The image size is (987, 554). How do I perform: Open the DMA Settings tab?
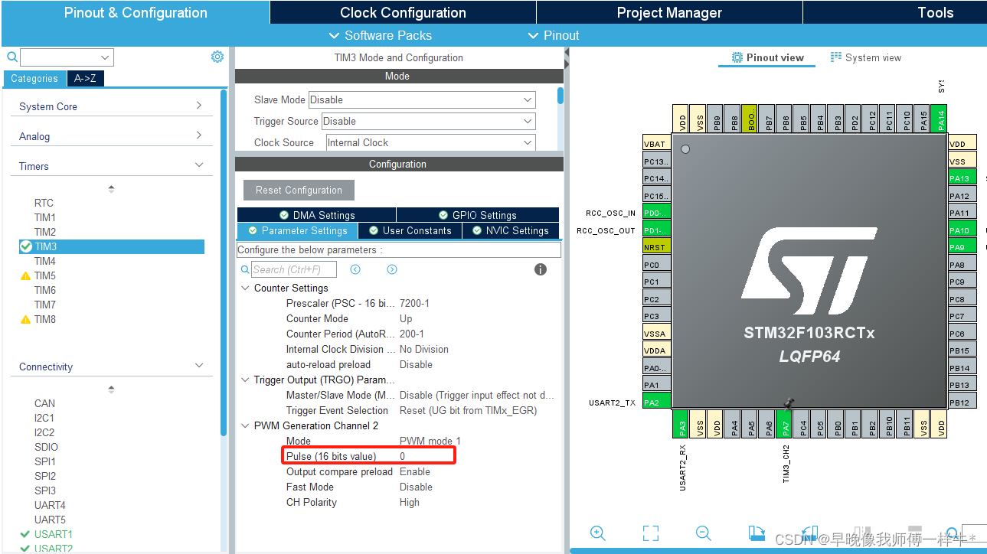point(317,215)
